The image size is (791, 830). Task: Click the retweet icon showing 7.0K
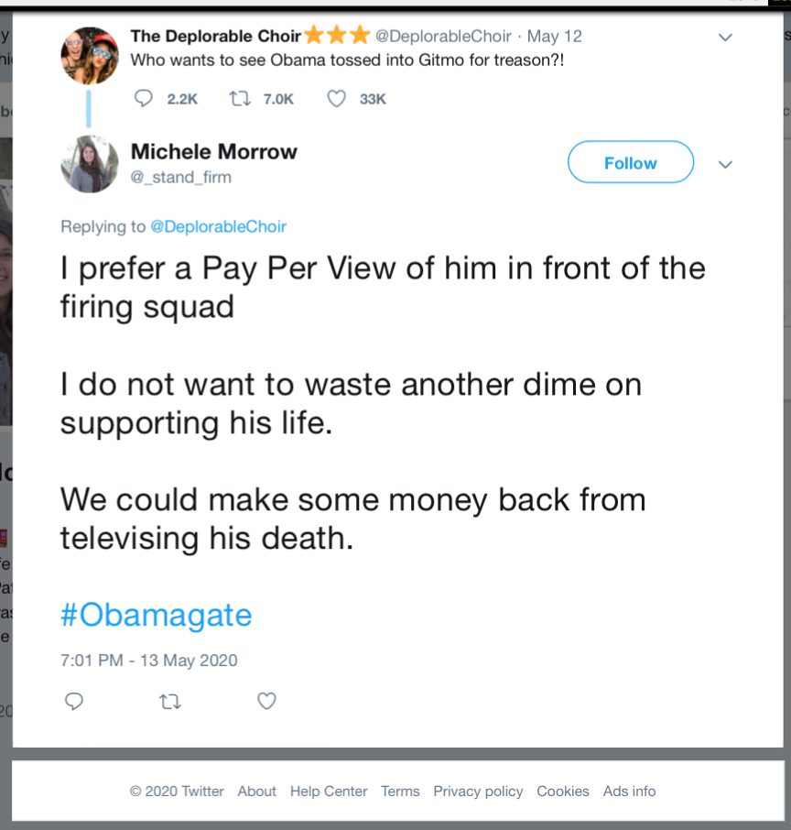click(239, 99)
